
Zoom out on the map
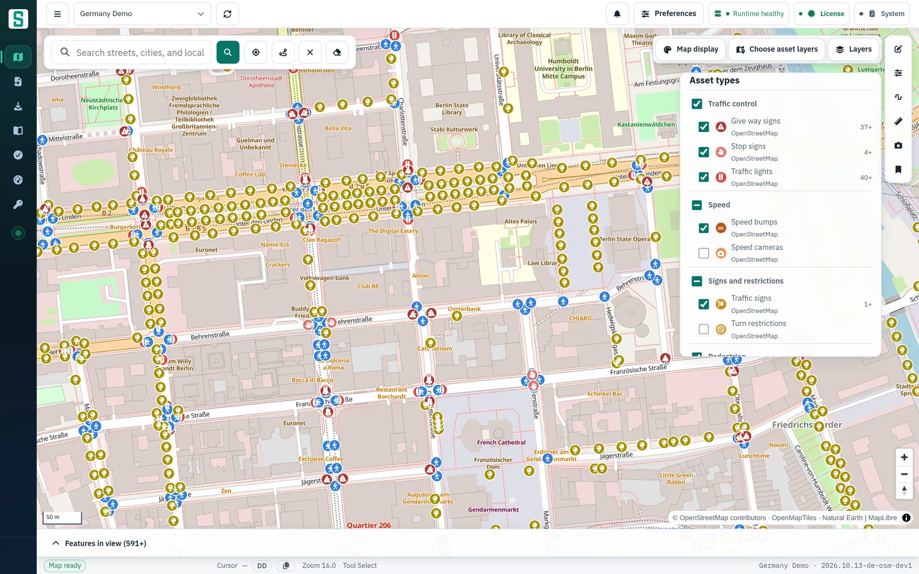click(x=904, y=474)
